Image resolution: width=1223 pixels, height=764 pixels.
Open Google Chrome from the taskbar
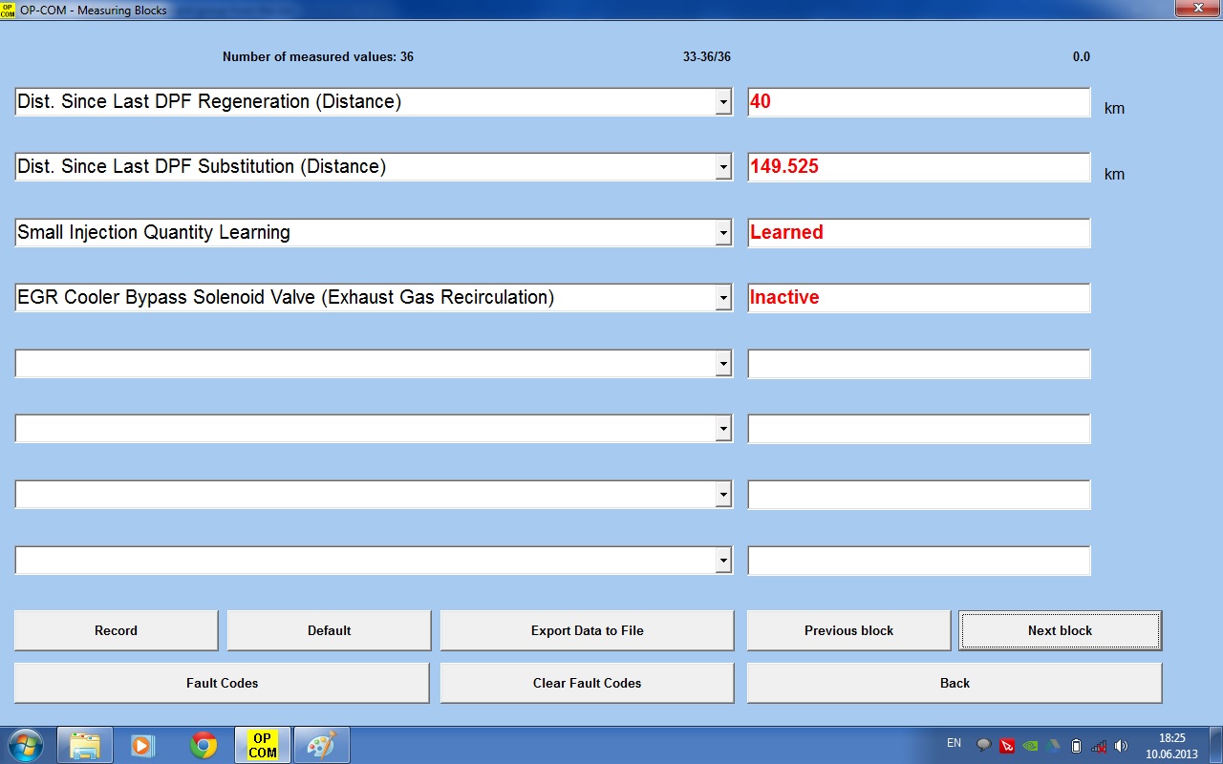click(203, 745)
